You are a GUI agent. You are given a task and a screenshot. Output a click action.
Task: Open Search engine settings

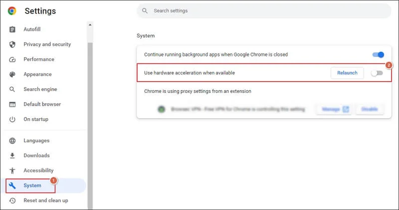(40, 89)
